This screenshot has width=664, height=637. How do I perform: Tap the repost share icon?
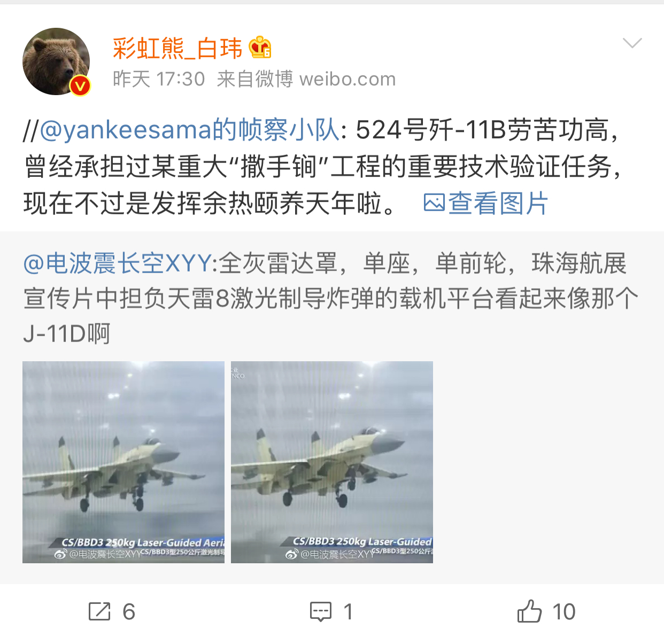coord(99,611)
